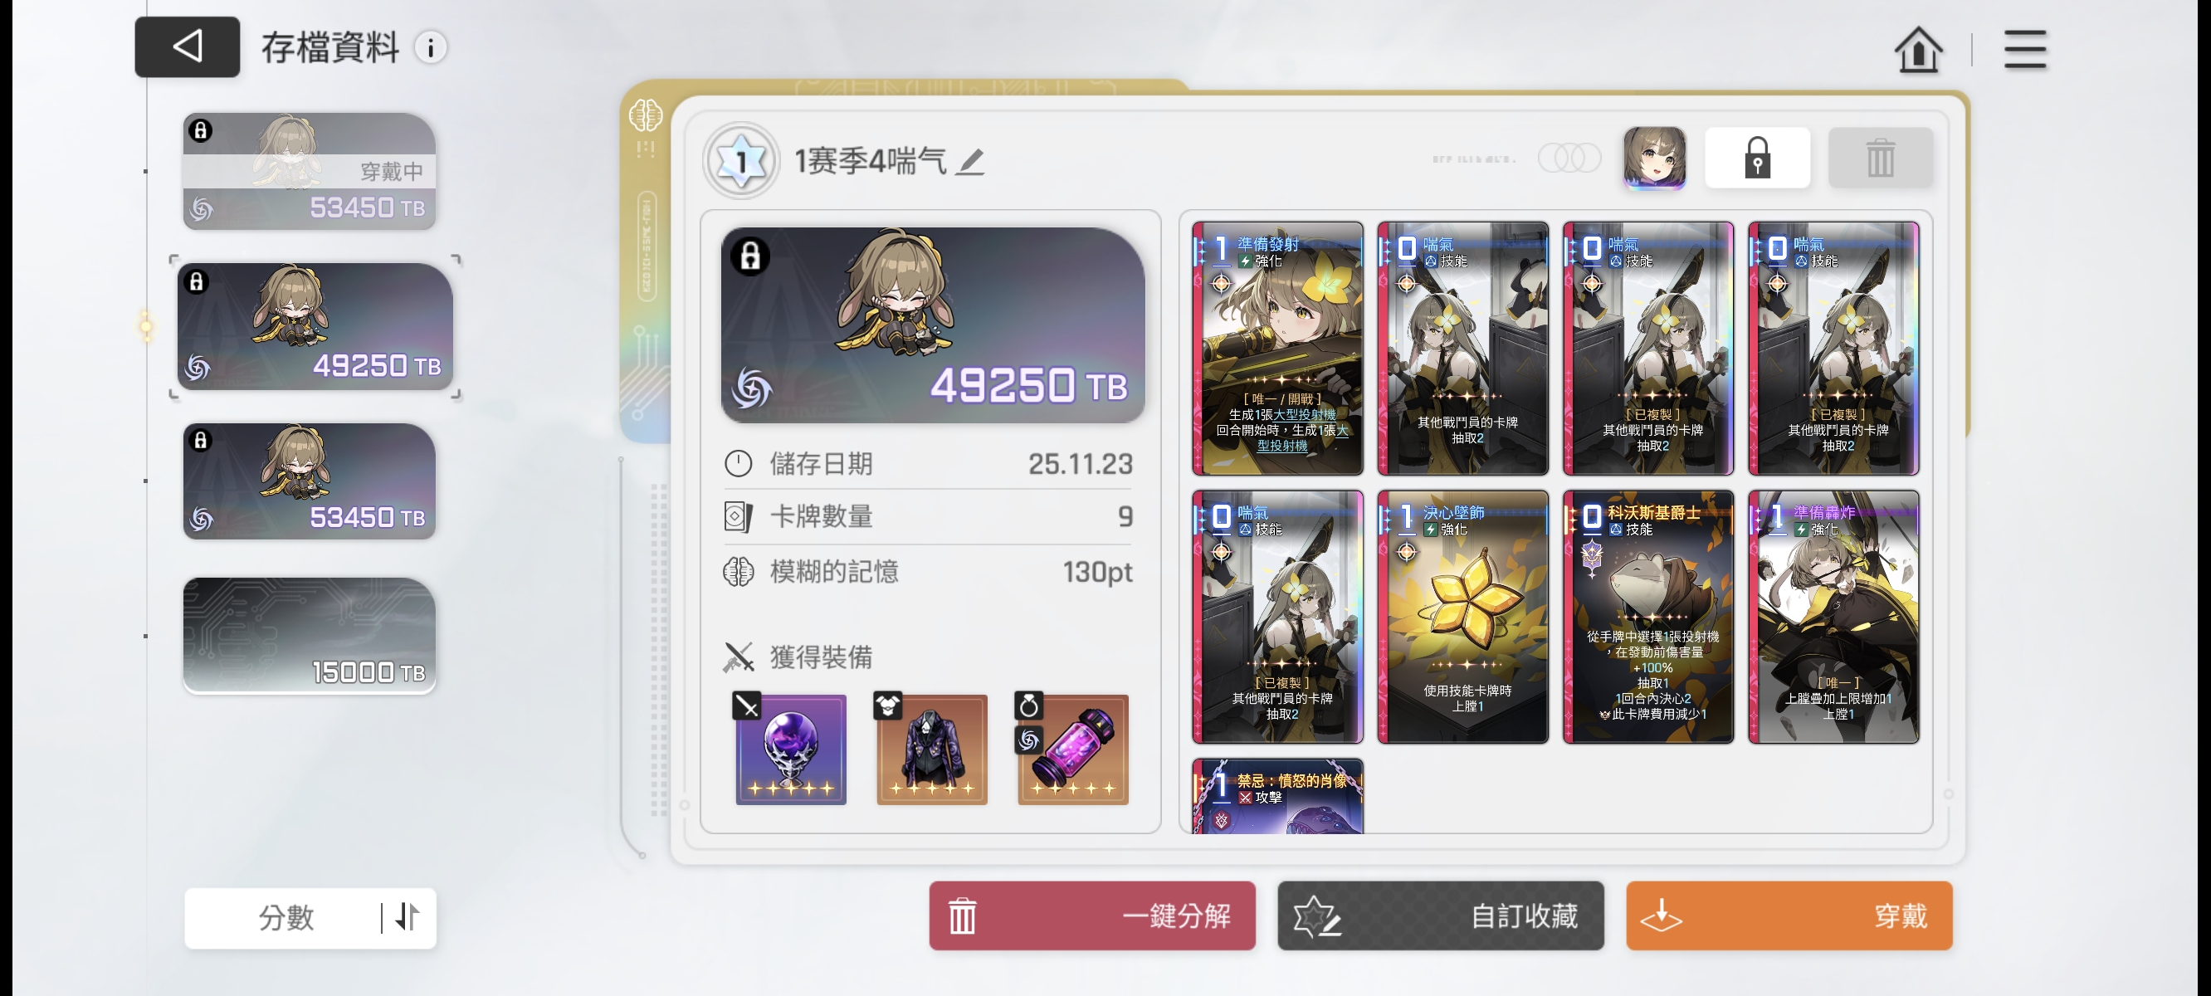Go back with the arrow button
This screenshot has width=2211, height=996.
pos(187,47)
